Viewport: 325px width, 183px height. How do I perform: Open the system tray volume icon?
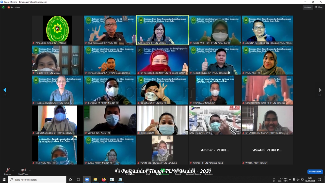(298, 180)
